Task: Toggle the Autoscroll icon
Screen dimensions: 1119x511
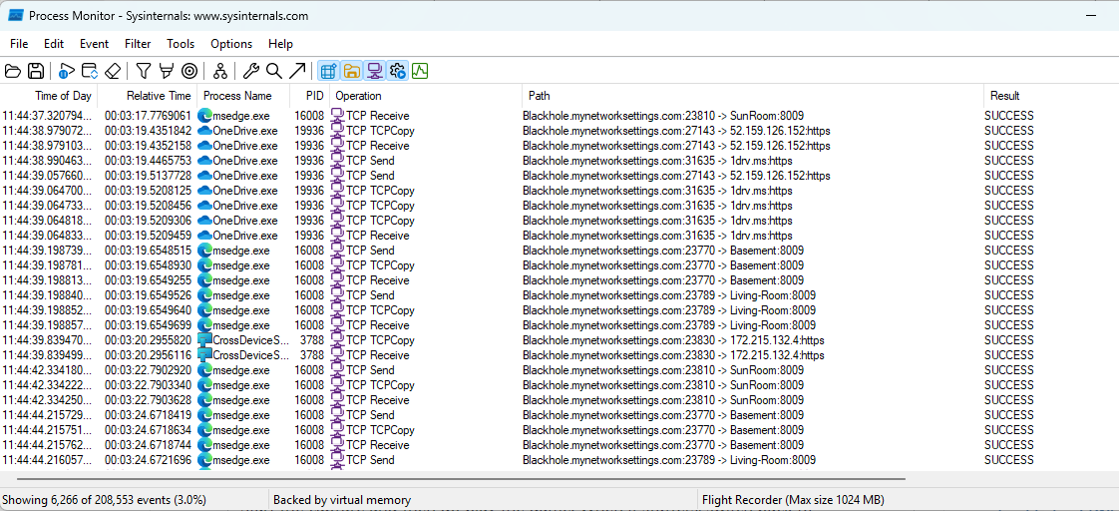Action: click(x=89, y=71)
